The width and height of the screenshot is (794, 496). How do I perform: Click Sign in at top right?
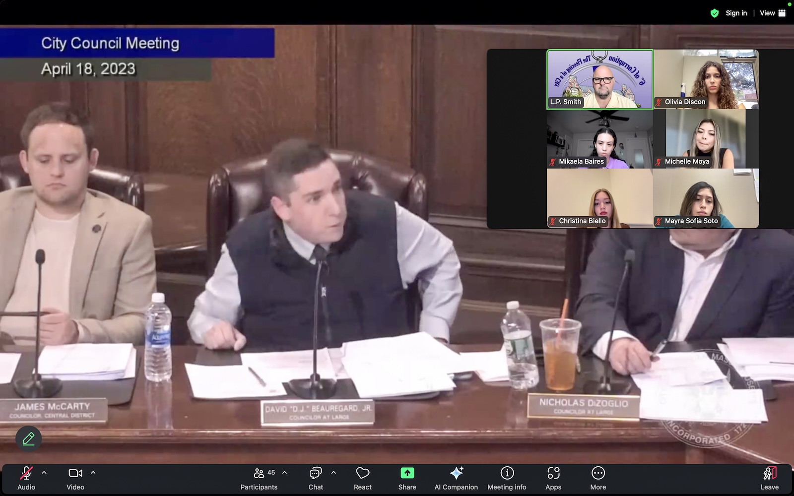736,13
